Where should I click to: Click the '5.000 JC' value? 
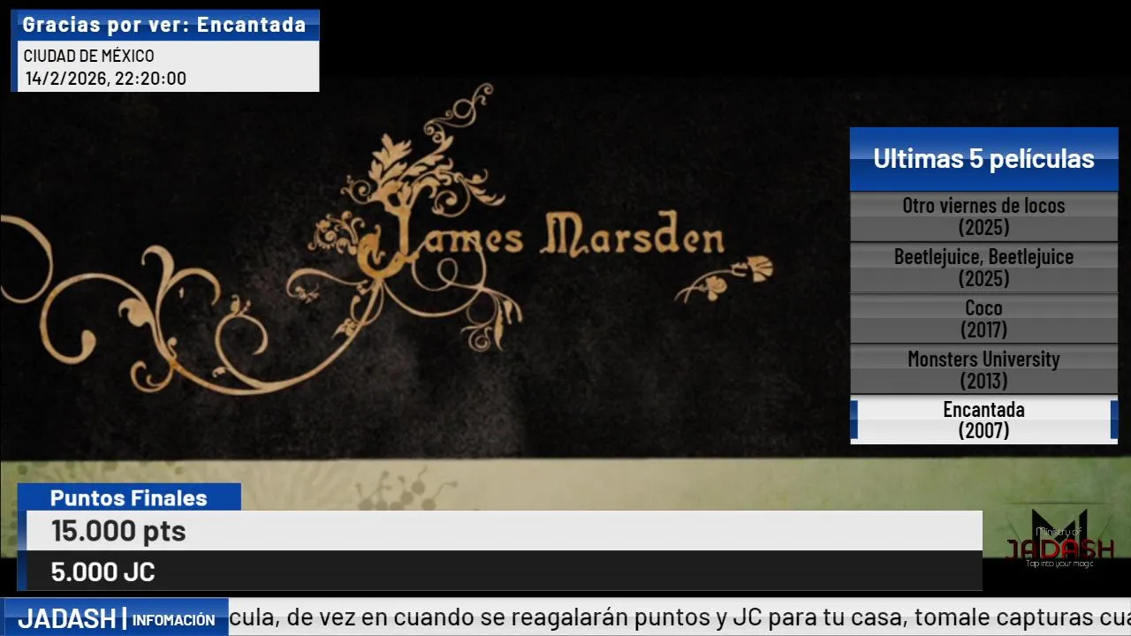(103, 572)
